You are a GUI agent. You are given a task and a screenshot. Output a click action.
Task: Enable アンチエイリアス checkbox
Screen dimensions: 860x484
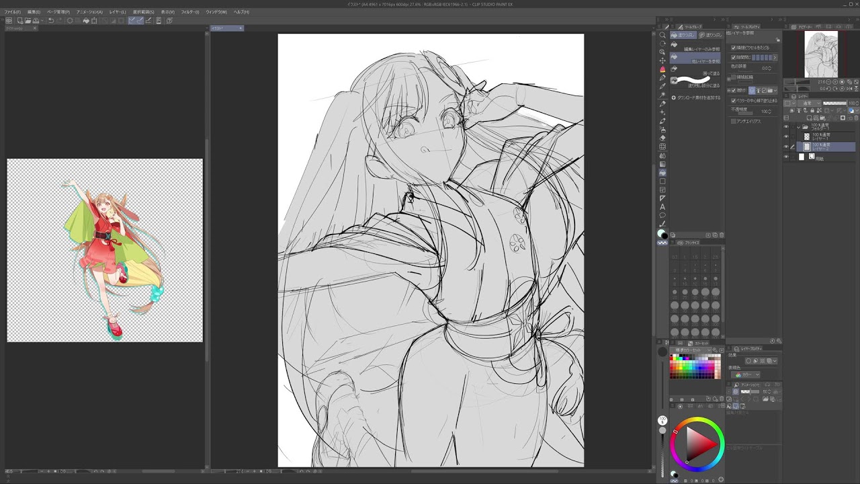click(733, 121)
